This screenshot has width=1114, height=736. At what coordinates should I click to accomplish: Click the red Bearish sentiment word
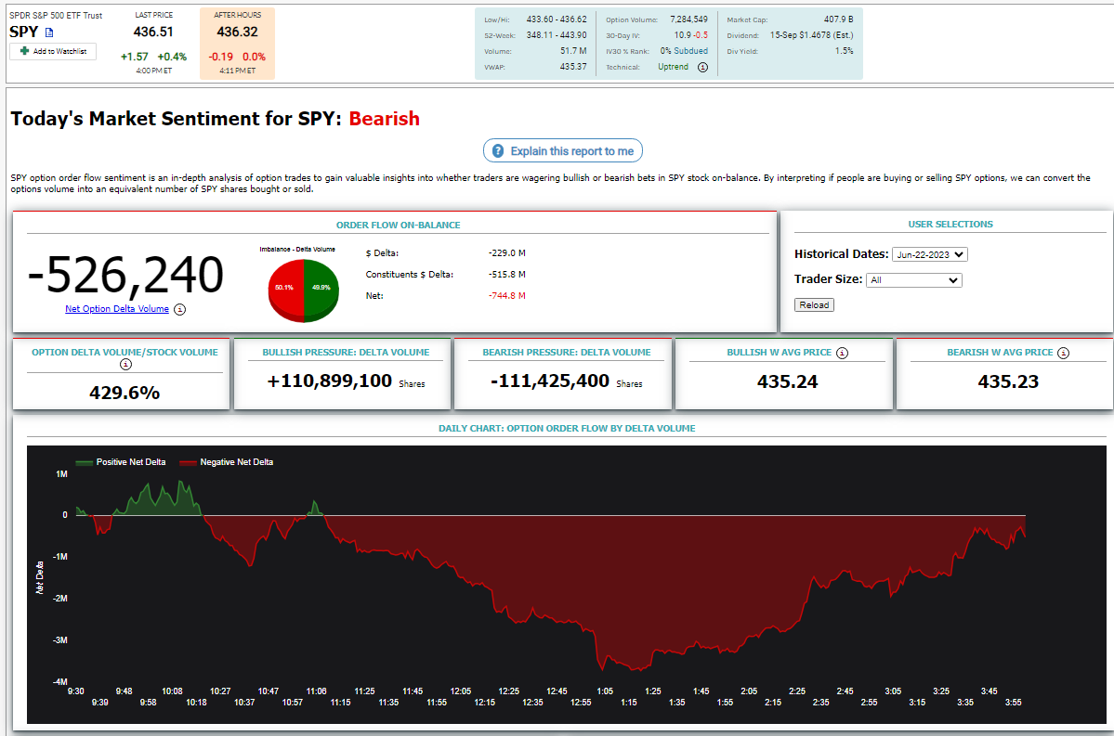click(x=385, y=119)
